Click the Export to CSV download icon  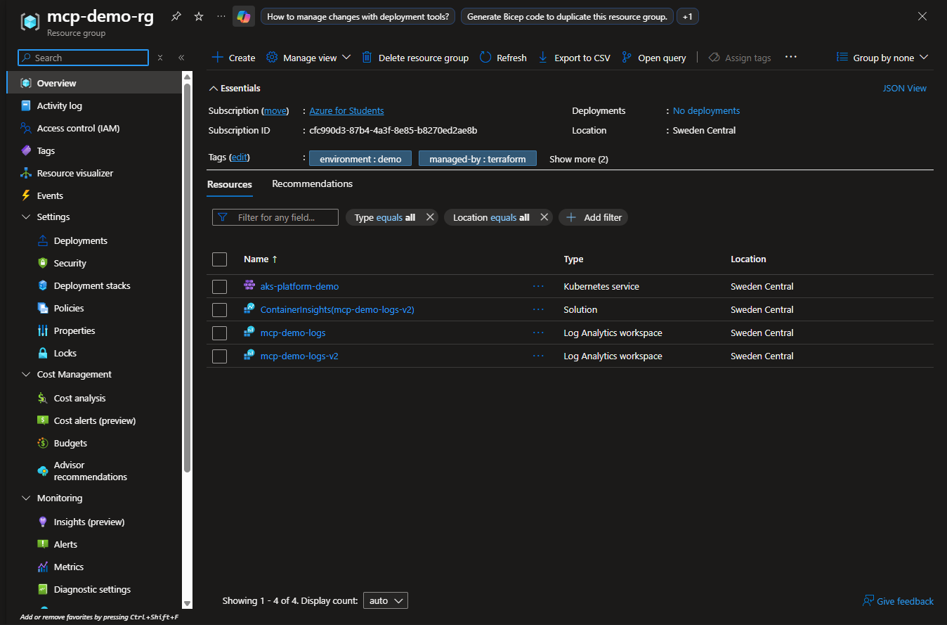click(x=543, y=58)
